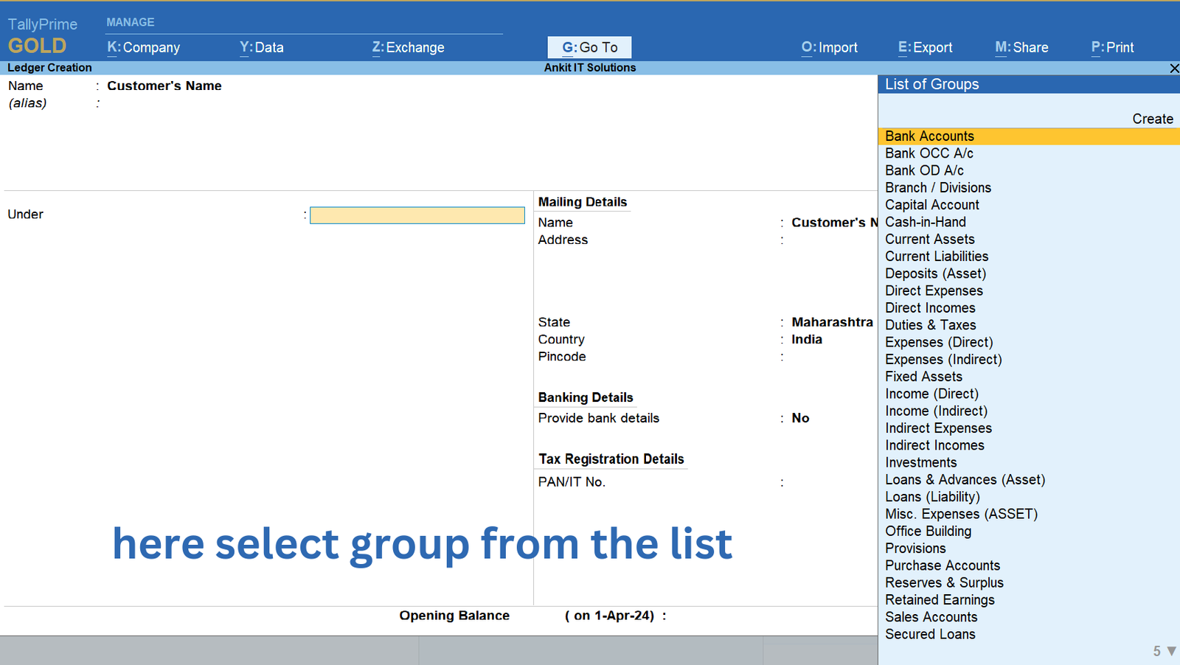Choose Capital Account group
Screen dimensions: 1180x665
(932, 205)
